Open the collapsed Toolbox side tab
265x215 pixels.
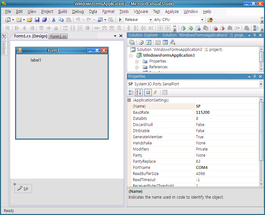(x=4, y=44)
